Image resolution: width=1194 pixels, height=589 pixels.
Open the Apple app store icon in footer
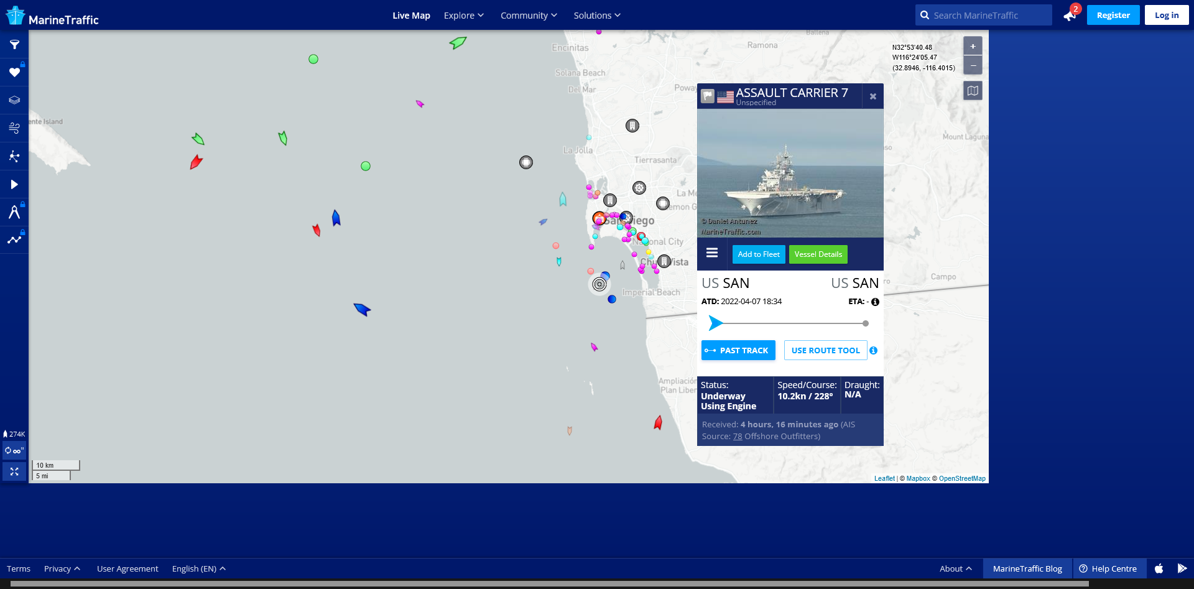point(1159,568)
